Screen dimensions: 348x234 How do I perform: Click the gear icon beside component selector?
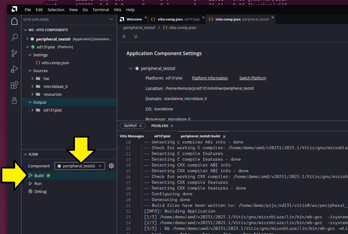coord(111,166)
